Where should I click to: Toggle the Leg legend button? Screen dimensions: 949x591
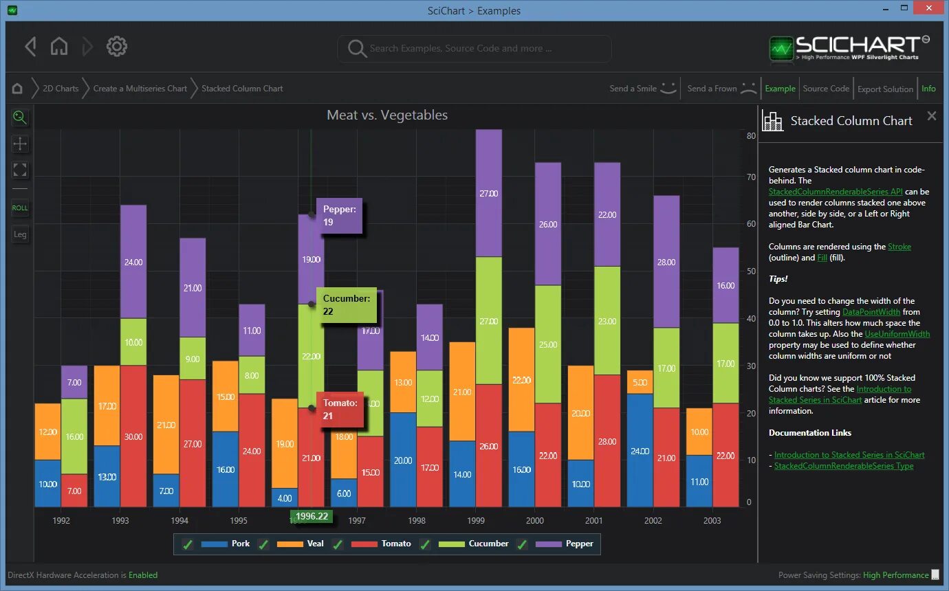[x=20, y=234]
